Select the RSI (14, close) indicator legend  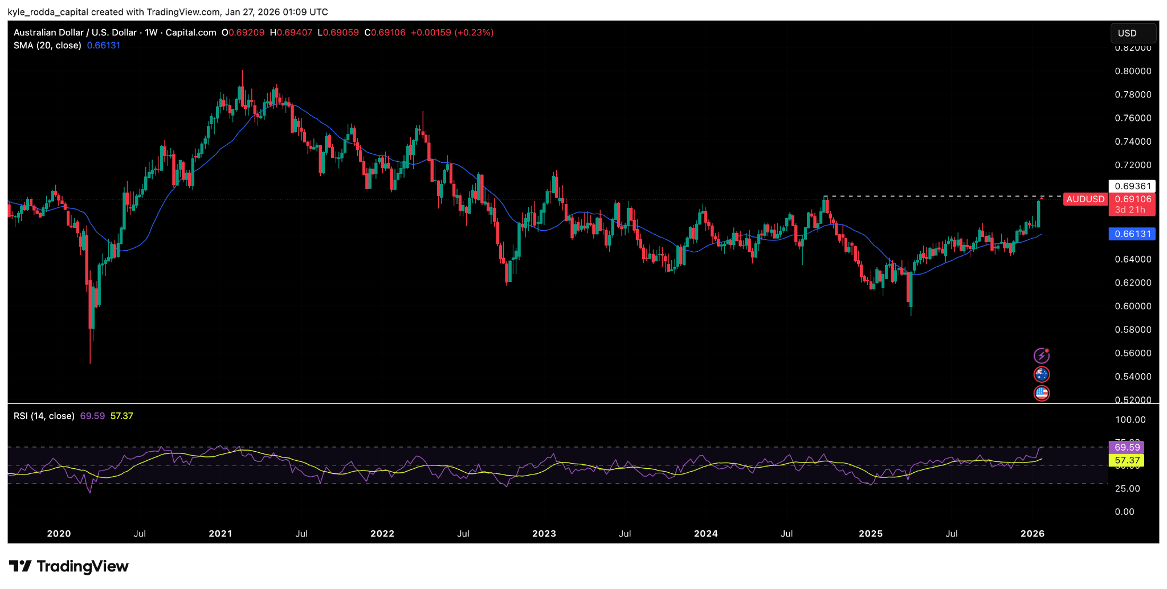tap(44, 416)
